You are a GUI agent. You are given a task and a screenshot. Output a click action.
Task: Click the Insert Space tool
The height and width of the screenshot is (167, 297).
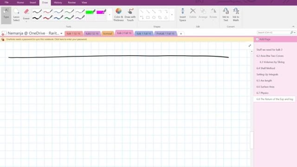[182, 15]
